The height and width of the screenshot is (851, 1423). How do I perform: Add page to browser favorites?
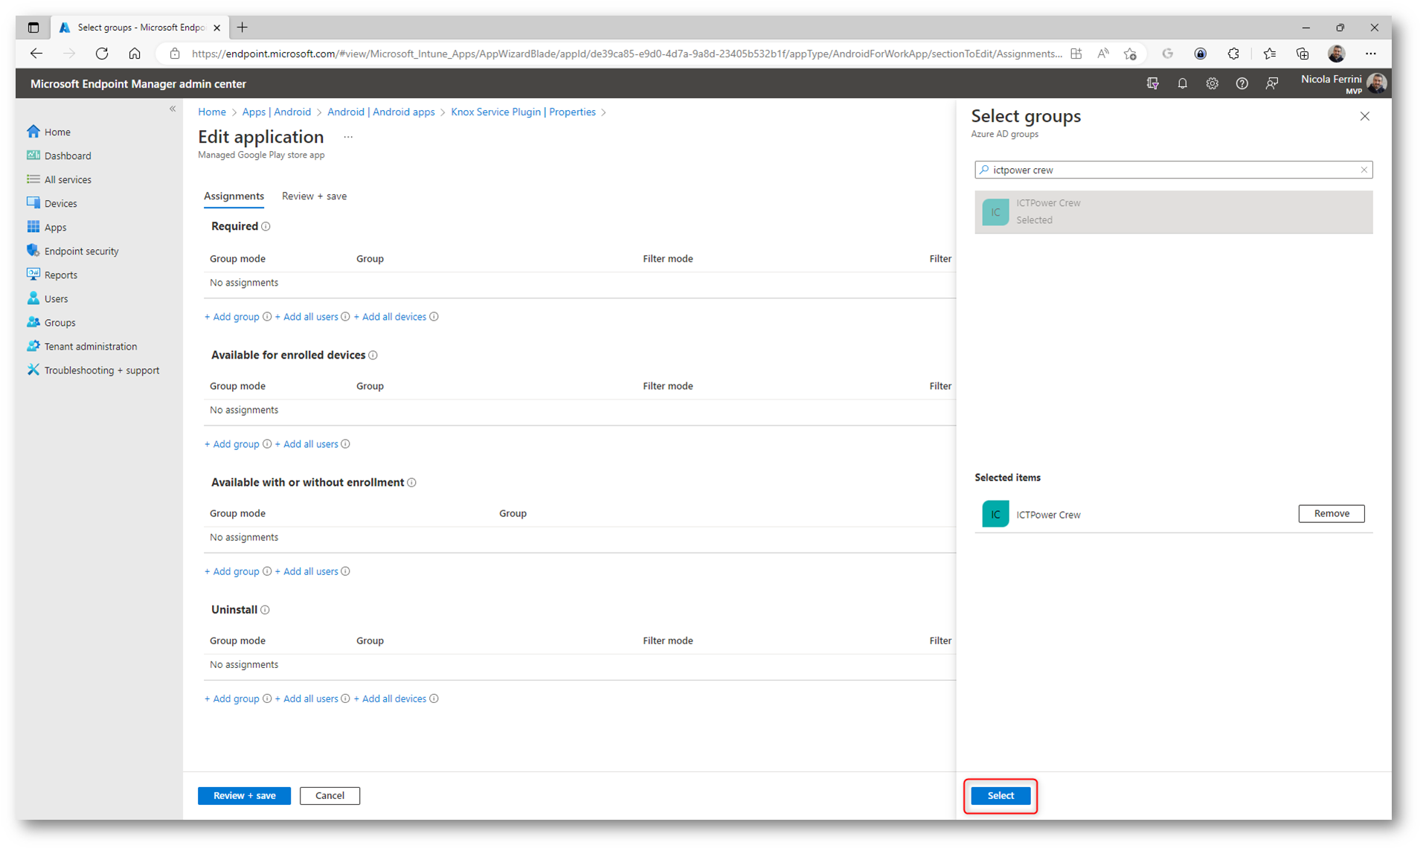click(x=1130, y=54)
